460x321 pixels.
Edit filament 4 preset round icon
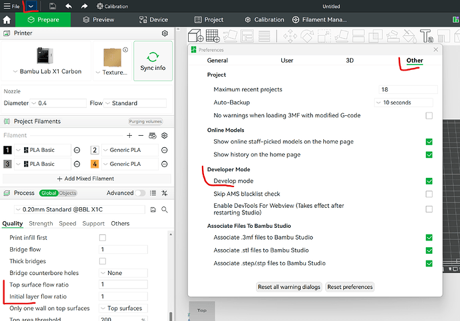(165, 164)
